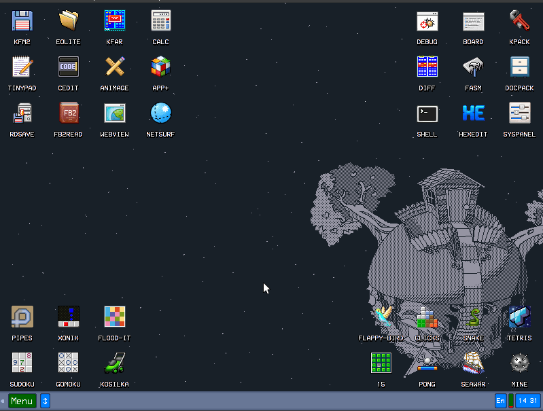Launch the HEXEDIT icon

[x=474, y=113]
